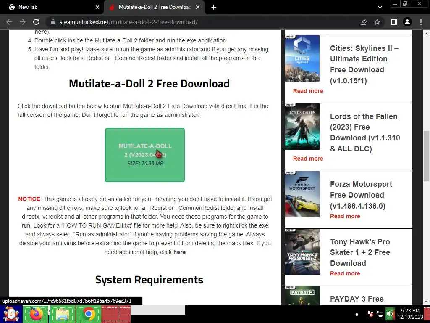The image size is (430, 323).
Task: Switch to the New Tab tab
Action: [x=52, y=7]
